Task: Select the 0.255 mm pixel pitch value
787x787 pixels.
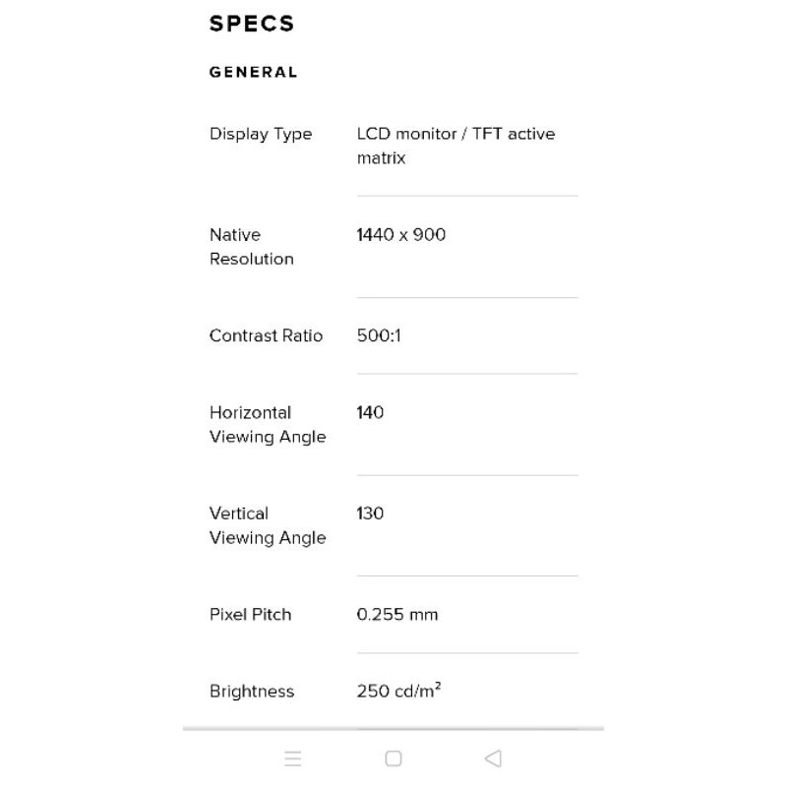Action: pos(397,614)
